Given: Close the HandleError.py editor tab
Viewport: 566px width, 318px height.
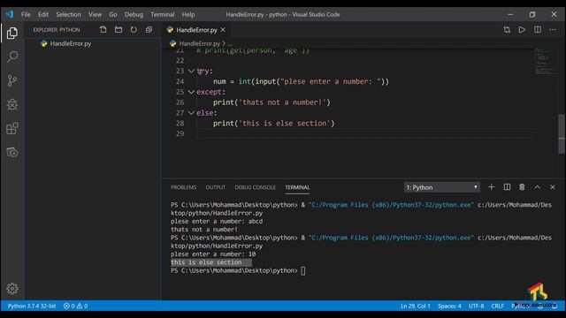Looking at the screenshot, I should pyautogui.click(x=223, y=29).
